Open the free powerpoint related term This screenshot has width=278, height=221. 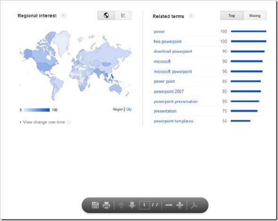click(x=168, y=41)
